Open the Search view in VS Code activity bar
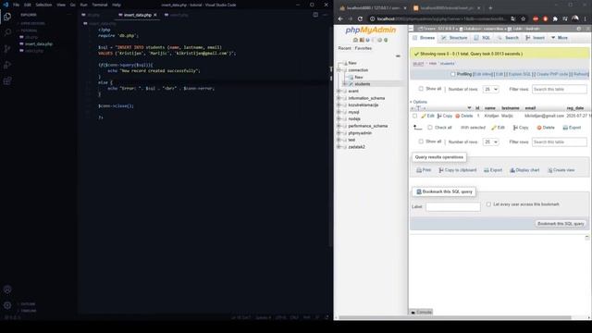 point(7,32)
